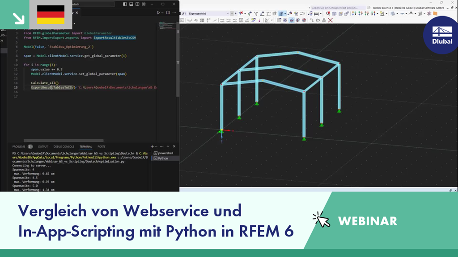Screen dimensions: 458x257
Task: Switch to the PORTS panel tab
Action: tap(102, 146)
